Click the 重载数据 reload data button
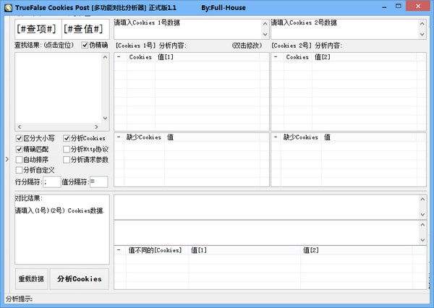434x308 pixels. 30,279
